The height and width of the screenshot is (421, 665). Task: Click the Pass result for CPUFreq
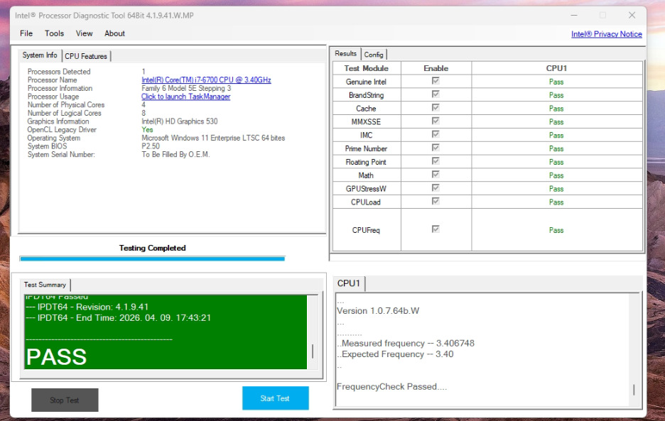556,230
